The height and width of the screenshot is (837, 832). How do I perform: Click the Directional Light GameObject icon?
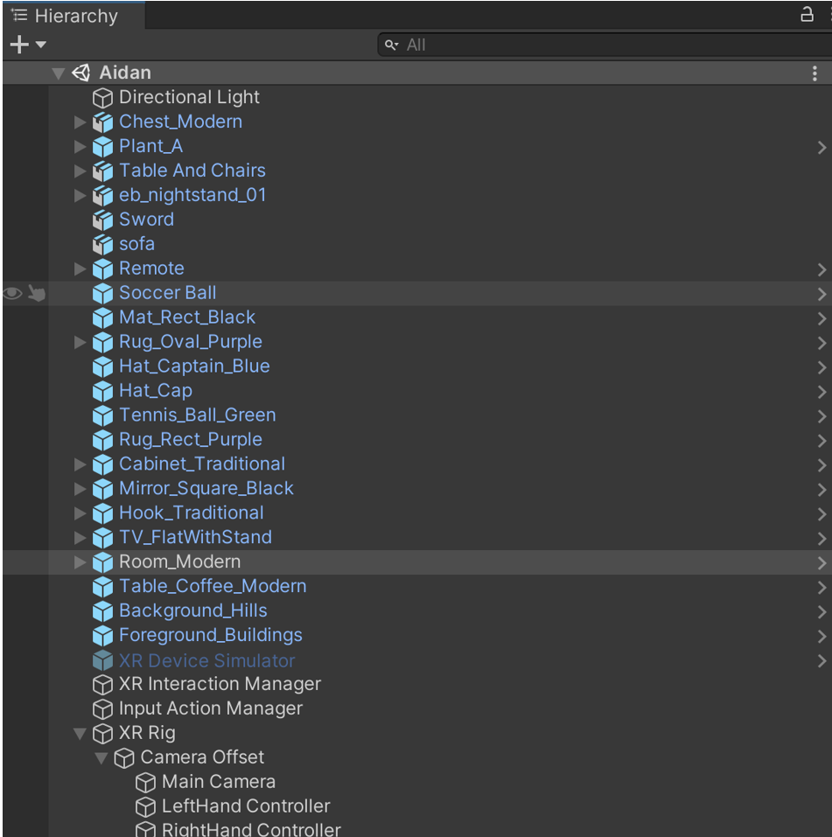pyautogui.click(x=103, y=98)
